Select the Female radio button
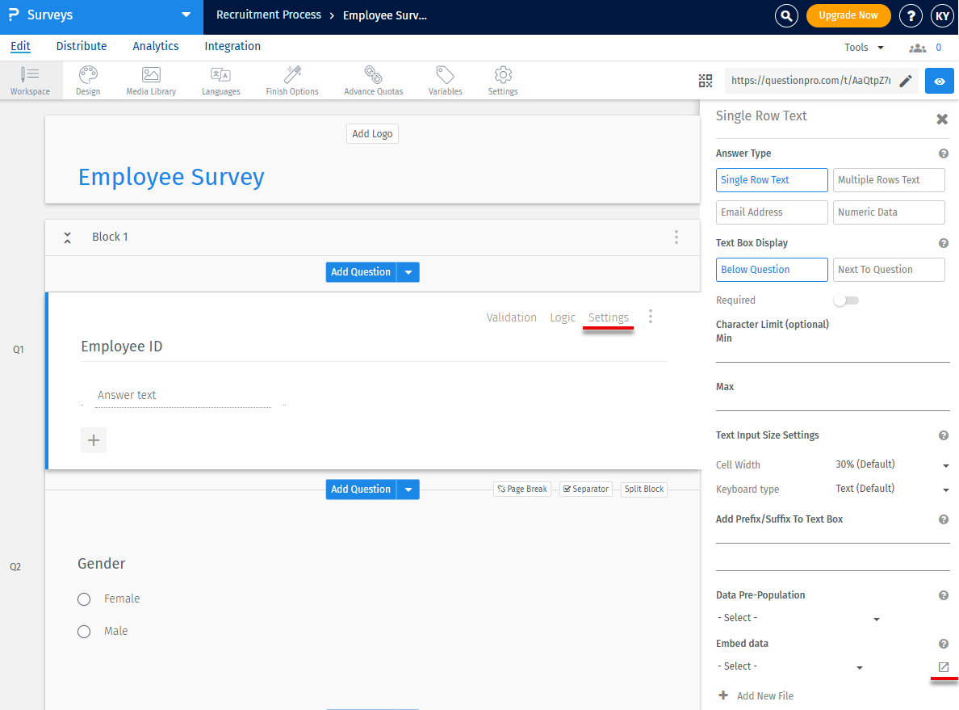Viewport: 959px width, 710px height. pyautogui.click(x=84, y=599)
